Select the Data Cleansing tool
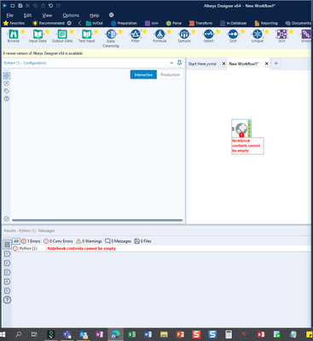Screen dimensions: 313x341 pos(111,34)
